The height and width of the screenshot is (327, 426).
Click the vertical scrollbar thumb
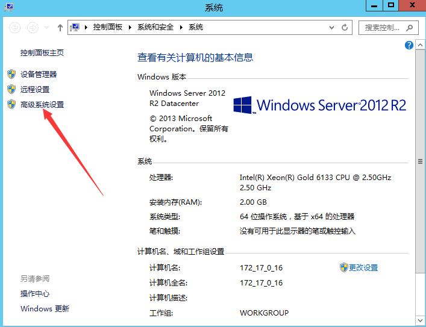[x=420, y=161]
